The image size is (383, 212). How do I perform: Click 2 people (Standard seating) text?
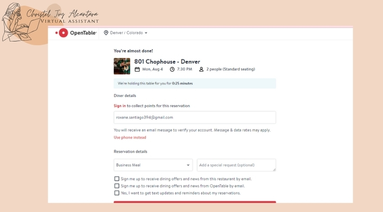tap(231, 69)
